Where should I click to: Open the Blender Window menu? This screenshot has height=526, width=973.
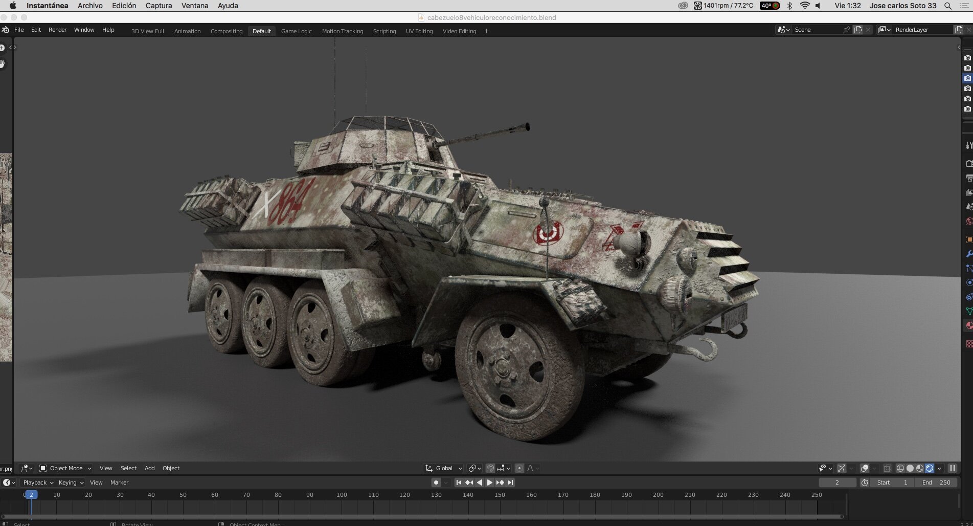click(x=84, y=30)
